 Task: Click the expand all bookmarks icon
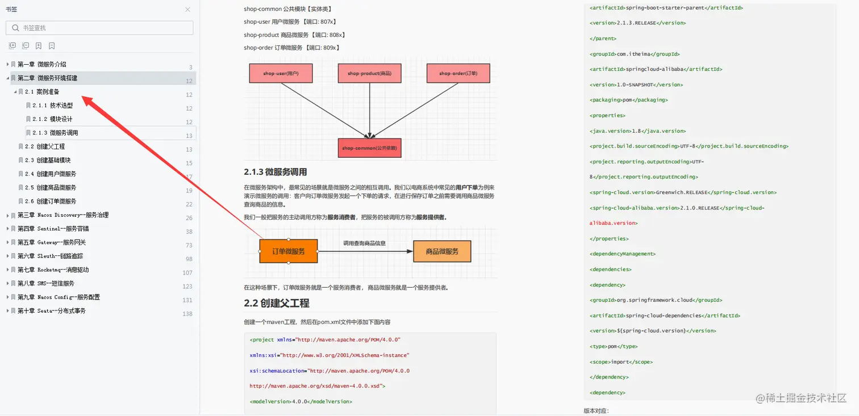12,45
